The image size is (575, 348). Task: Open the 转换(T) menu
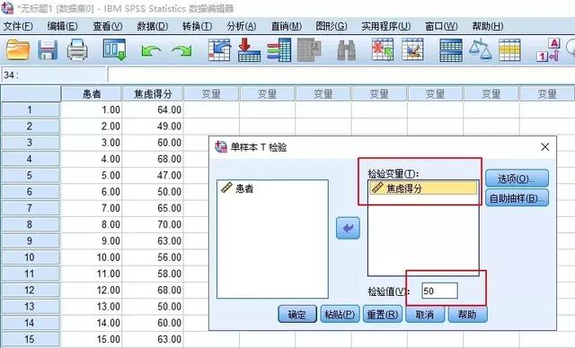pos(197,26)
